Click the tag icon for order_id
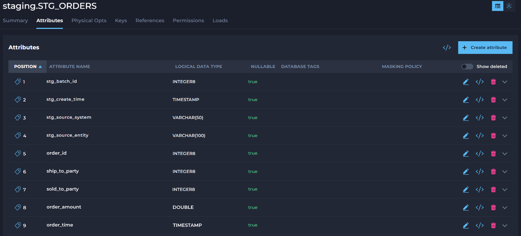The width and height of the screenshot is (521, 236). (x=18, y=154)
